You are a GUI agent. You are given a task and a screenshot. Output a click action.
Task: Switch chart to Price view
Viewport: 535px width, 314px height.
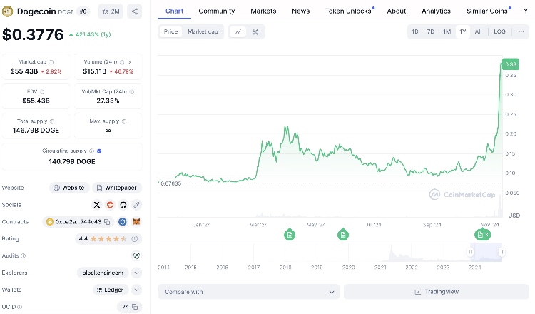pos(171,31)
